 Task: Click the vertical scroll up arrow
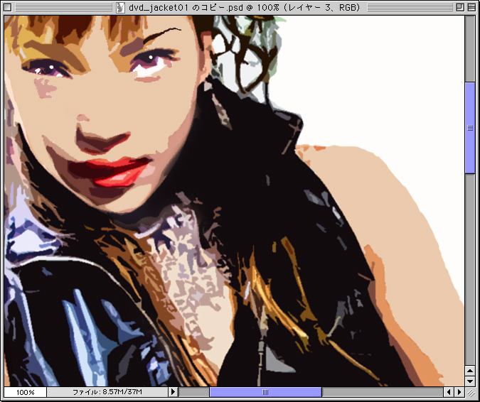[x=470, y=371]
